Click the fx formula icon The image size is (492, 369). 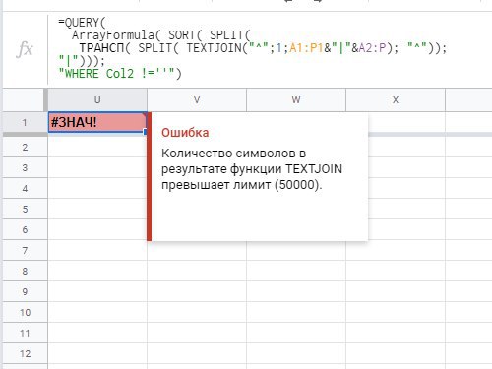tap(25, 49)
